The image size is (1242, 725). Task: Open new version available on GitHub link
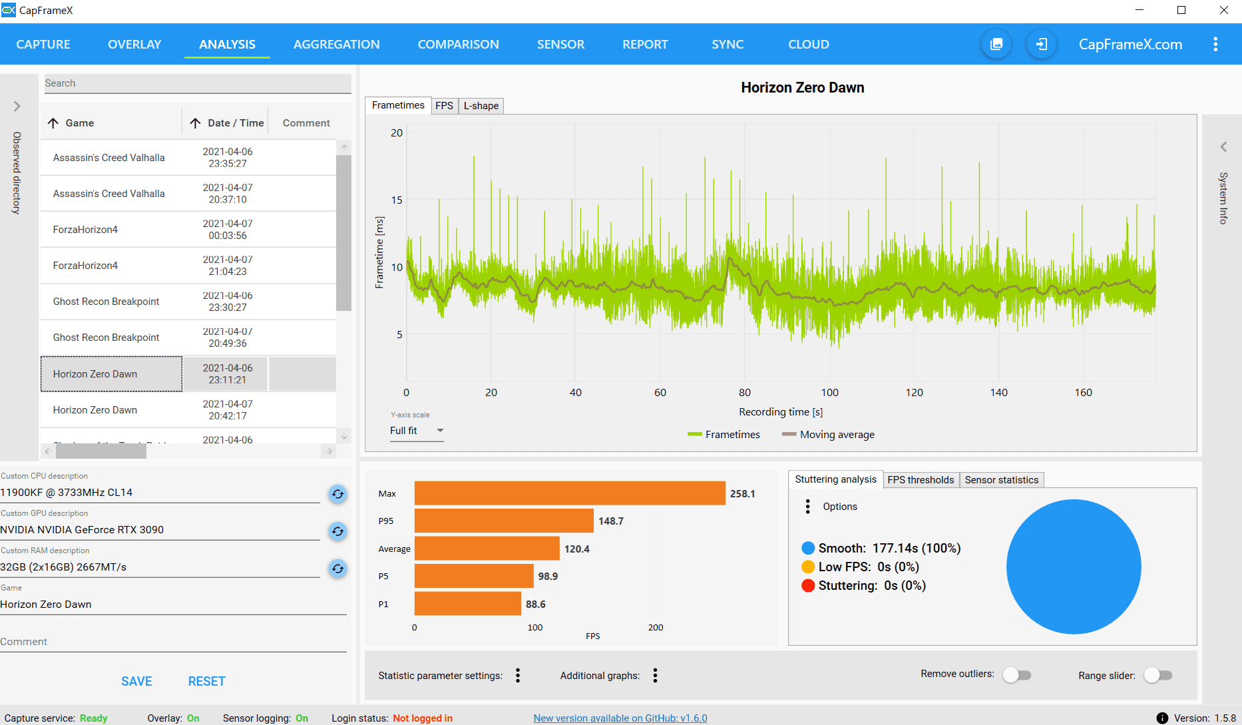[620, 718]
